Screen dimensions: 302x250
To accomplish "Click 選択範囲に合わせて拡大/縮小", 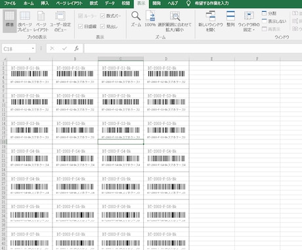I will click(x=175, y=21).
